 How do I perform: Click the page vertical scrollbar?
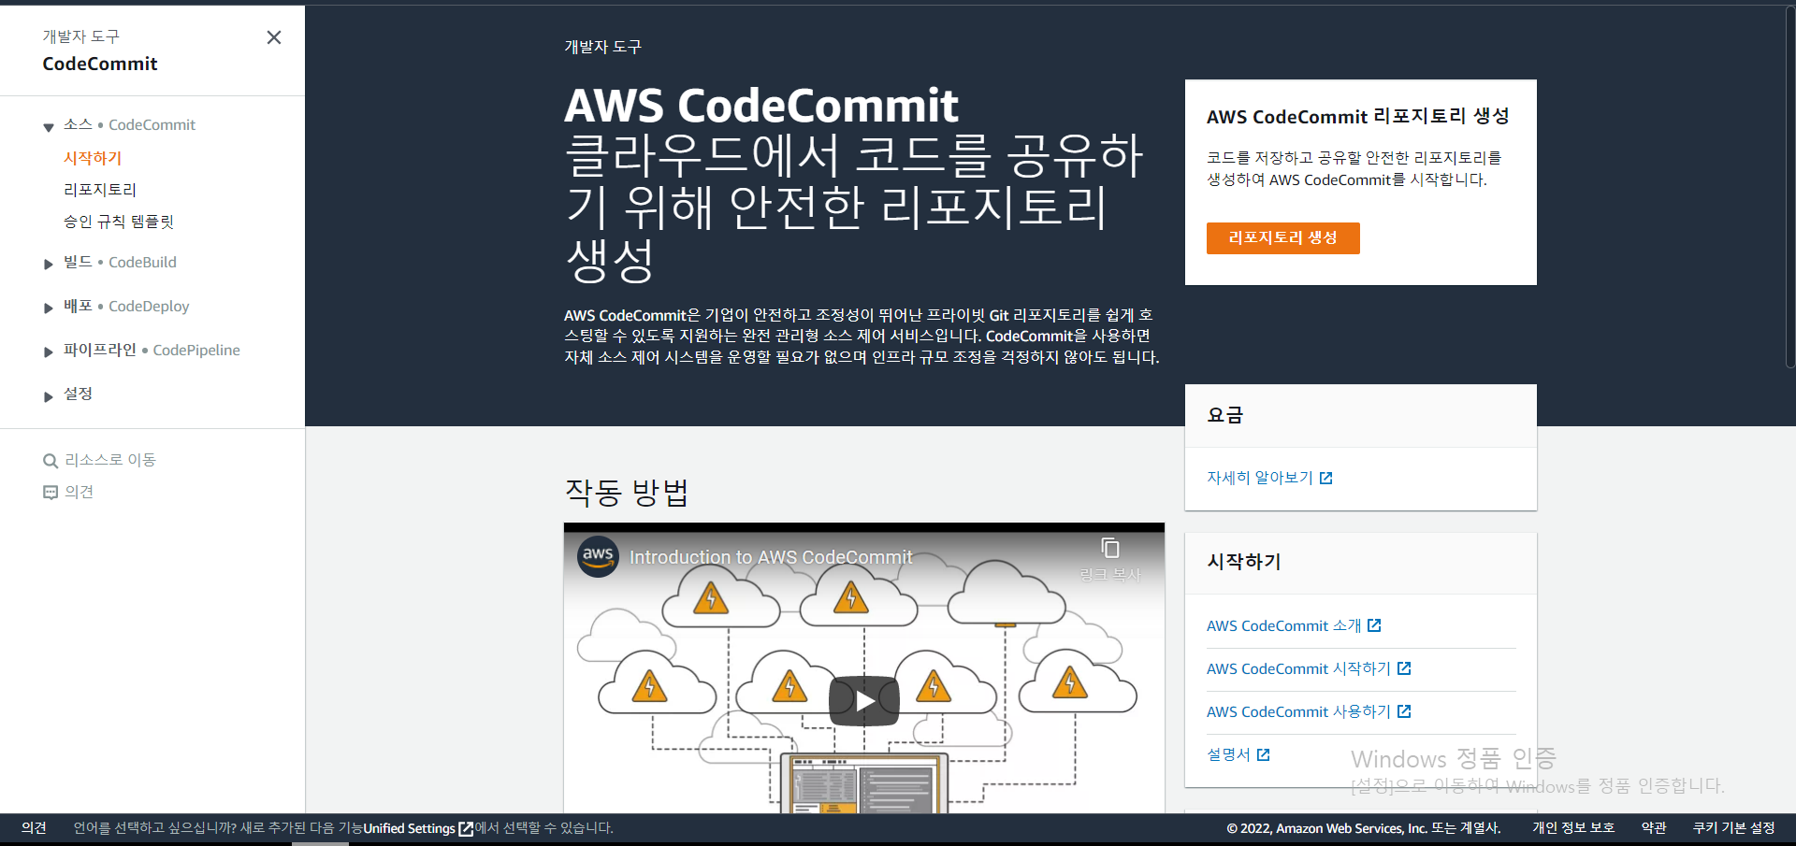click(x=1790, y=187)
